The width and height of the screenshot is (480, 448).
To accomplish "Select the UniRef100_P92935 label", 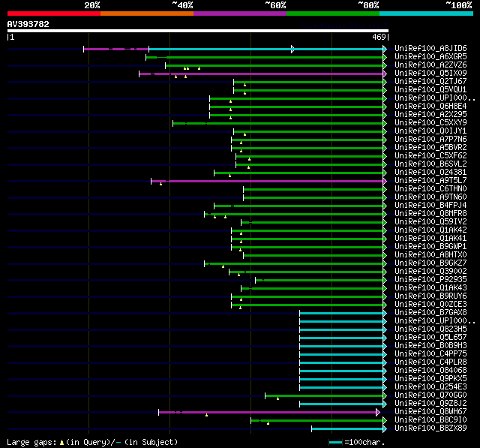I will tap(430, 280).
